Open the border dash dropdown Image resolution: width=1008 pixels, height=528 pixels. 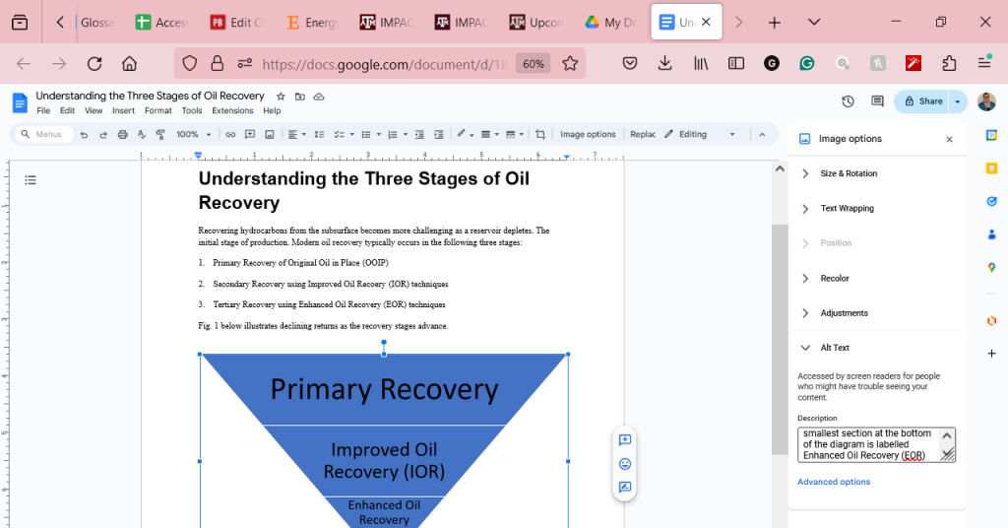tap(515, 134)
